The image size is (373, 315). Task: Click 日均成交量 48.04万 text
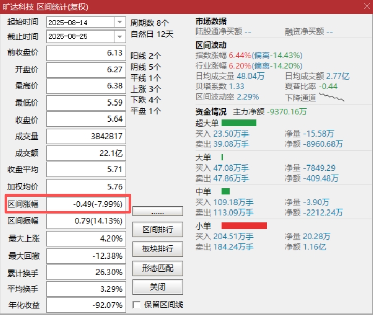coord(230,76)
